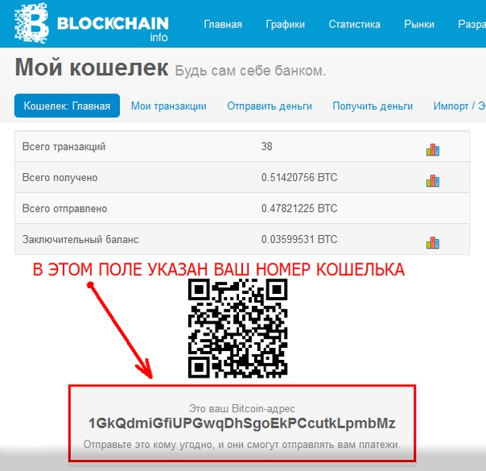Screen dimensions: 486x471
Task: Open the partially visible Разра... menu item
Action: coord(472,24)
